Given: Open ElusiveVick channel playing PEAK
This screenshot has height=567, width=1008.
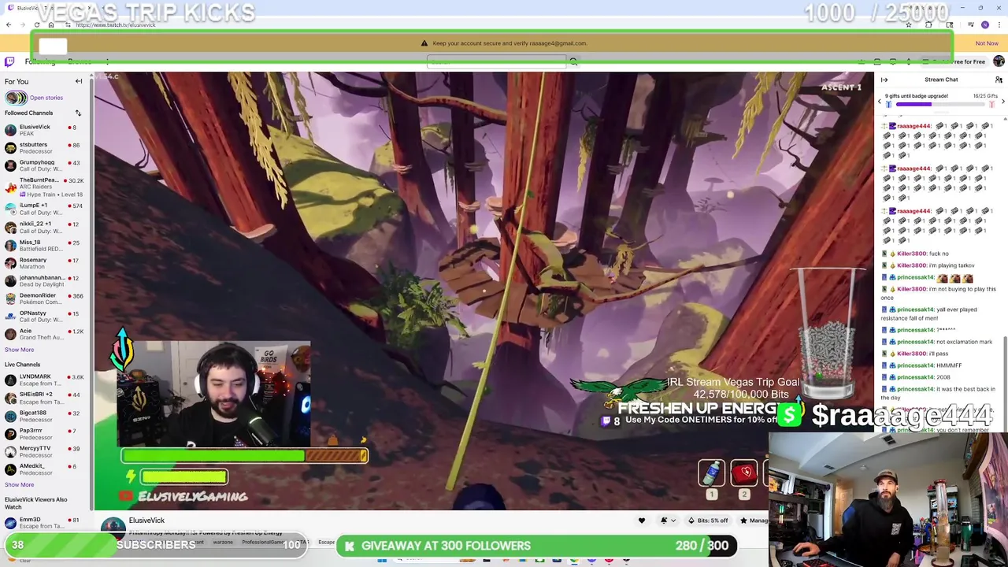Looking at the screenshot, I should click(44, 130).
